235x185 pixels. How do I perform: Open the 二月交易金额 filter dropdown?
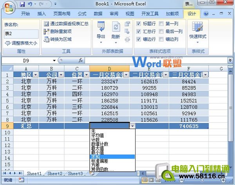coord(166,74)
